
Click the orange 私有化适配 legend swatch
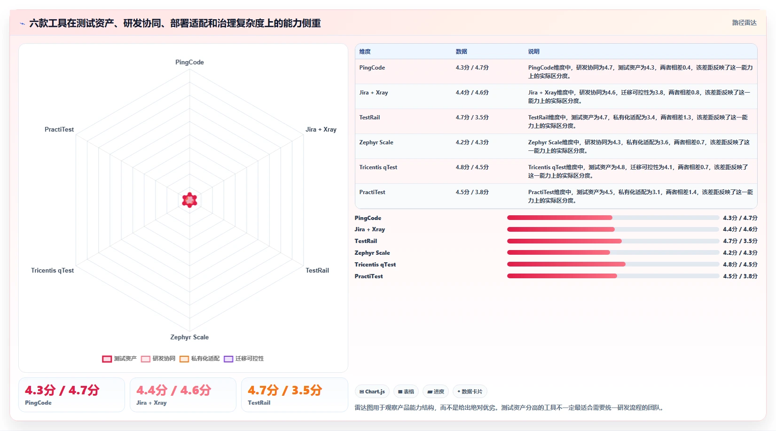(184, 359)
